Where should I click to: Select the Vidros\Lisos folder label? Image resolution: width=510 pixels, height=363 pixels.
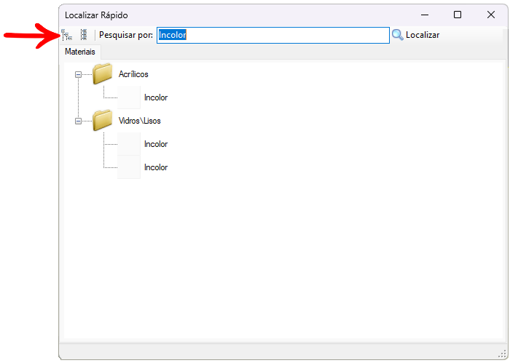click(x=140, y=121)
